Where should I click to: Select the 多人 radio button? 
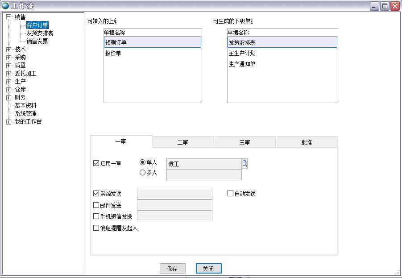coord(143,173)
